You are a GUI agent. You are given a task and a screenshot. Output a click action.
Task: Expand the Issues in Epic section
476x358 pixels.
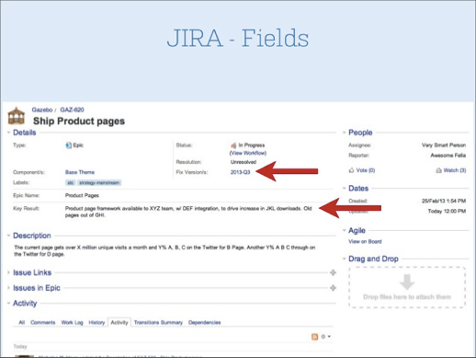tap(8, 288)
